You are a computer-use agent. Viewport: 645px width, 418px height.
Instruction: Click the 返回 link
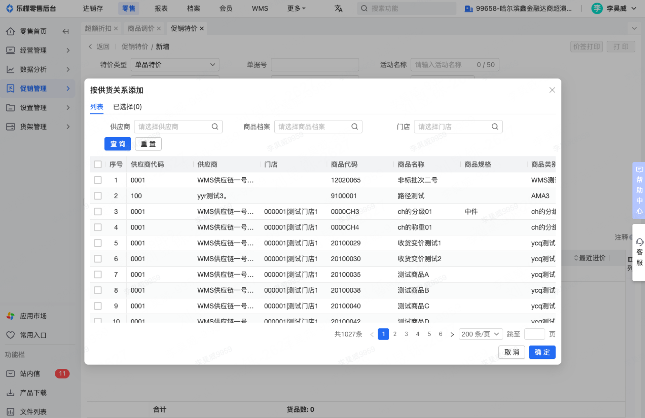pos(99,47)
